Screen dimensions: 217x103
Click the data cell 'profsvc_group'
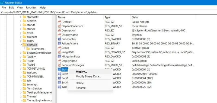pos(140,48)
